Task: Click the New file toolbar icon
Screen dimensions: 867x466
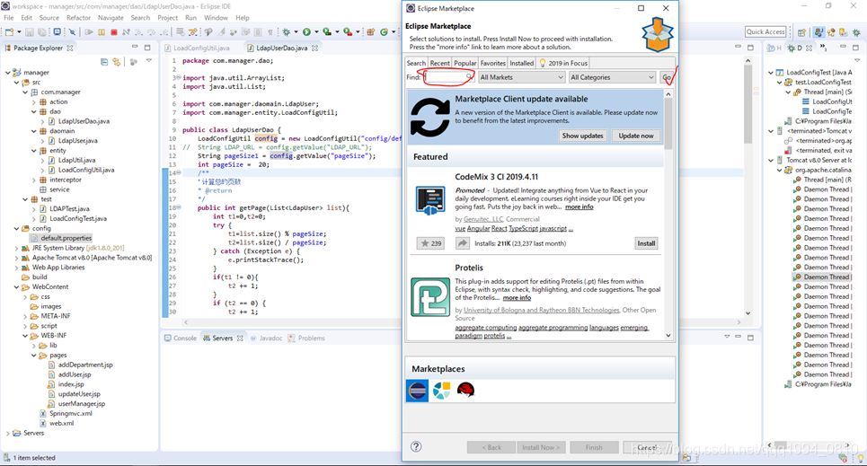Action: click(x=9, y=32)
